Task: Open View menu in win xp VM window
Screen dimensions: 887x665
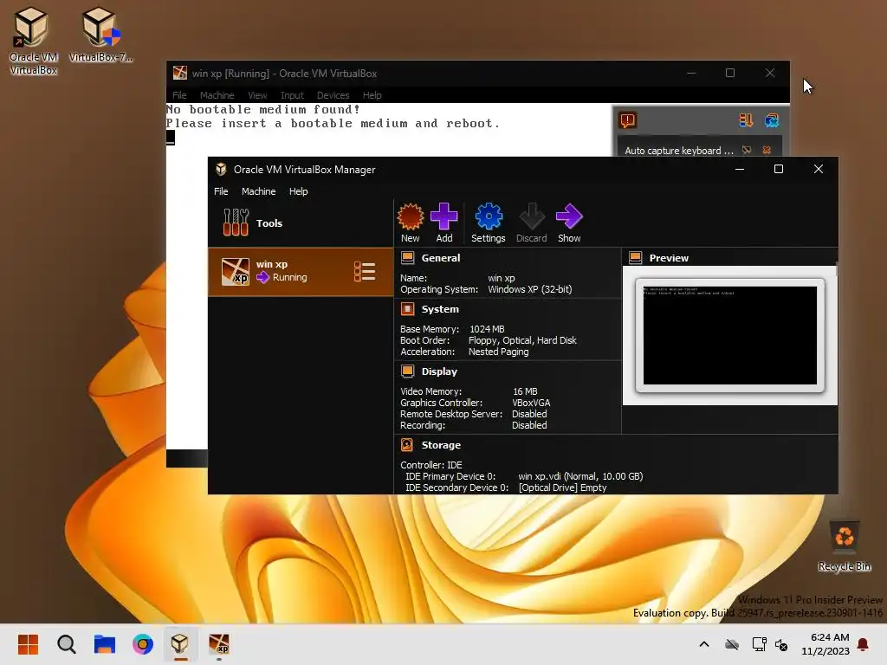Action: pyautogui.click(x=257, y=95)
